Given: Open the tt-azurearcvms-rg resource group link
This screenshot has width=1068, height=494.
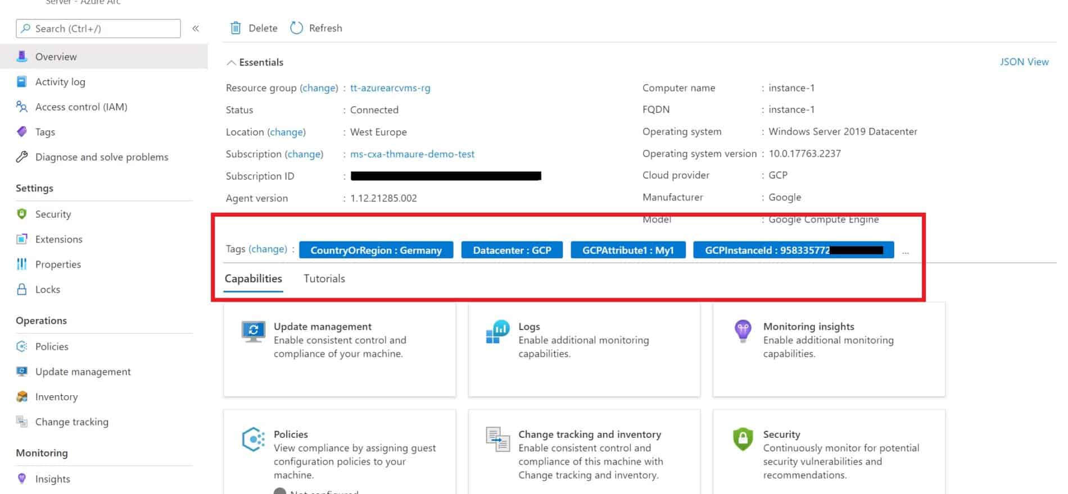Looking at the screenshot, I should click(x=390, y=88).
